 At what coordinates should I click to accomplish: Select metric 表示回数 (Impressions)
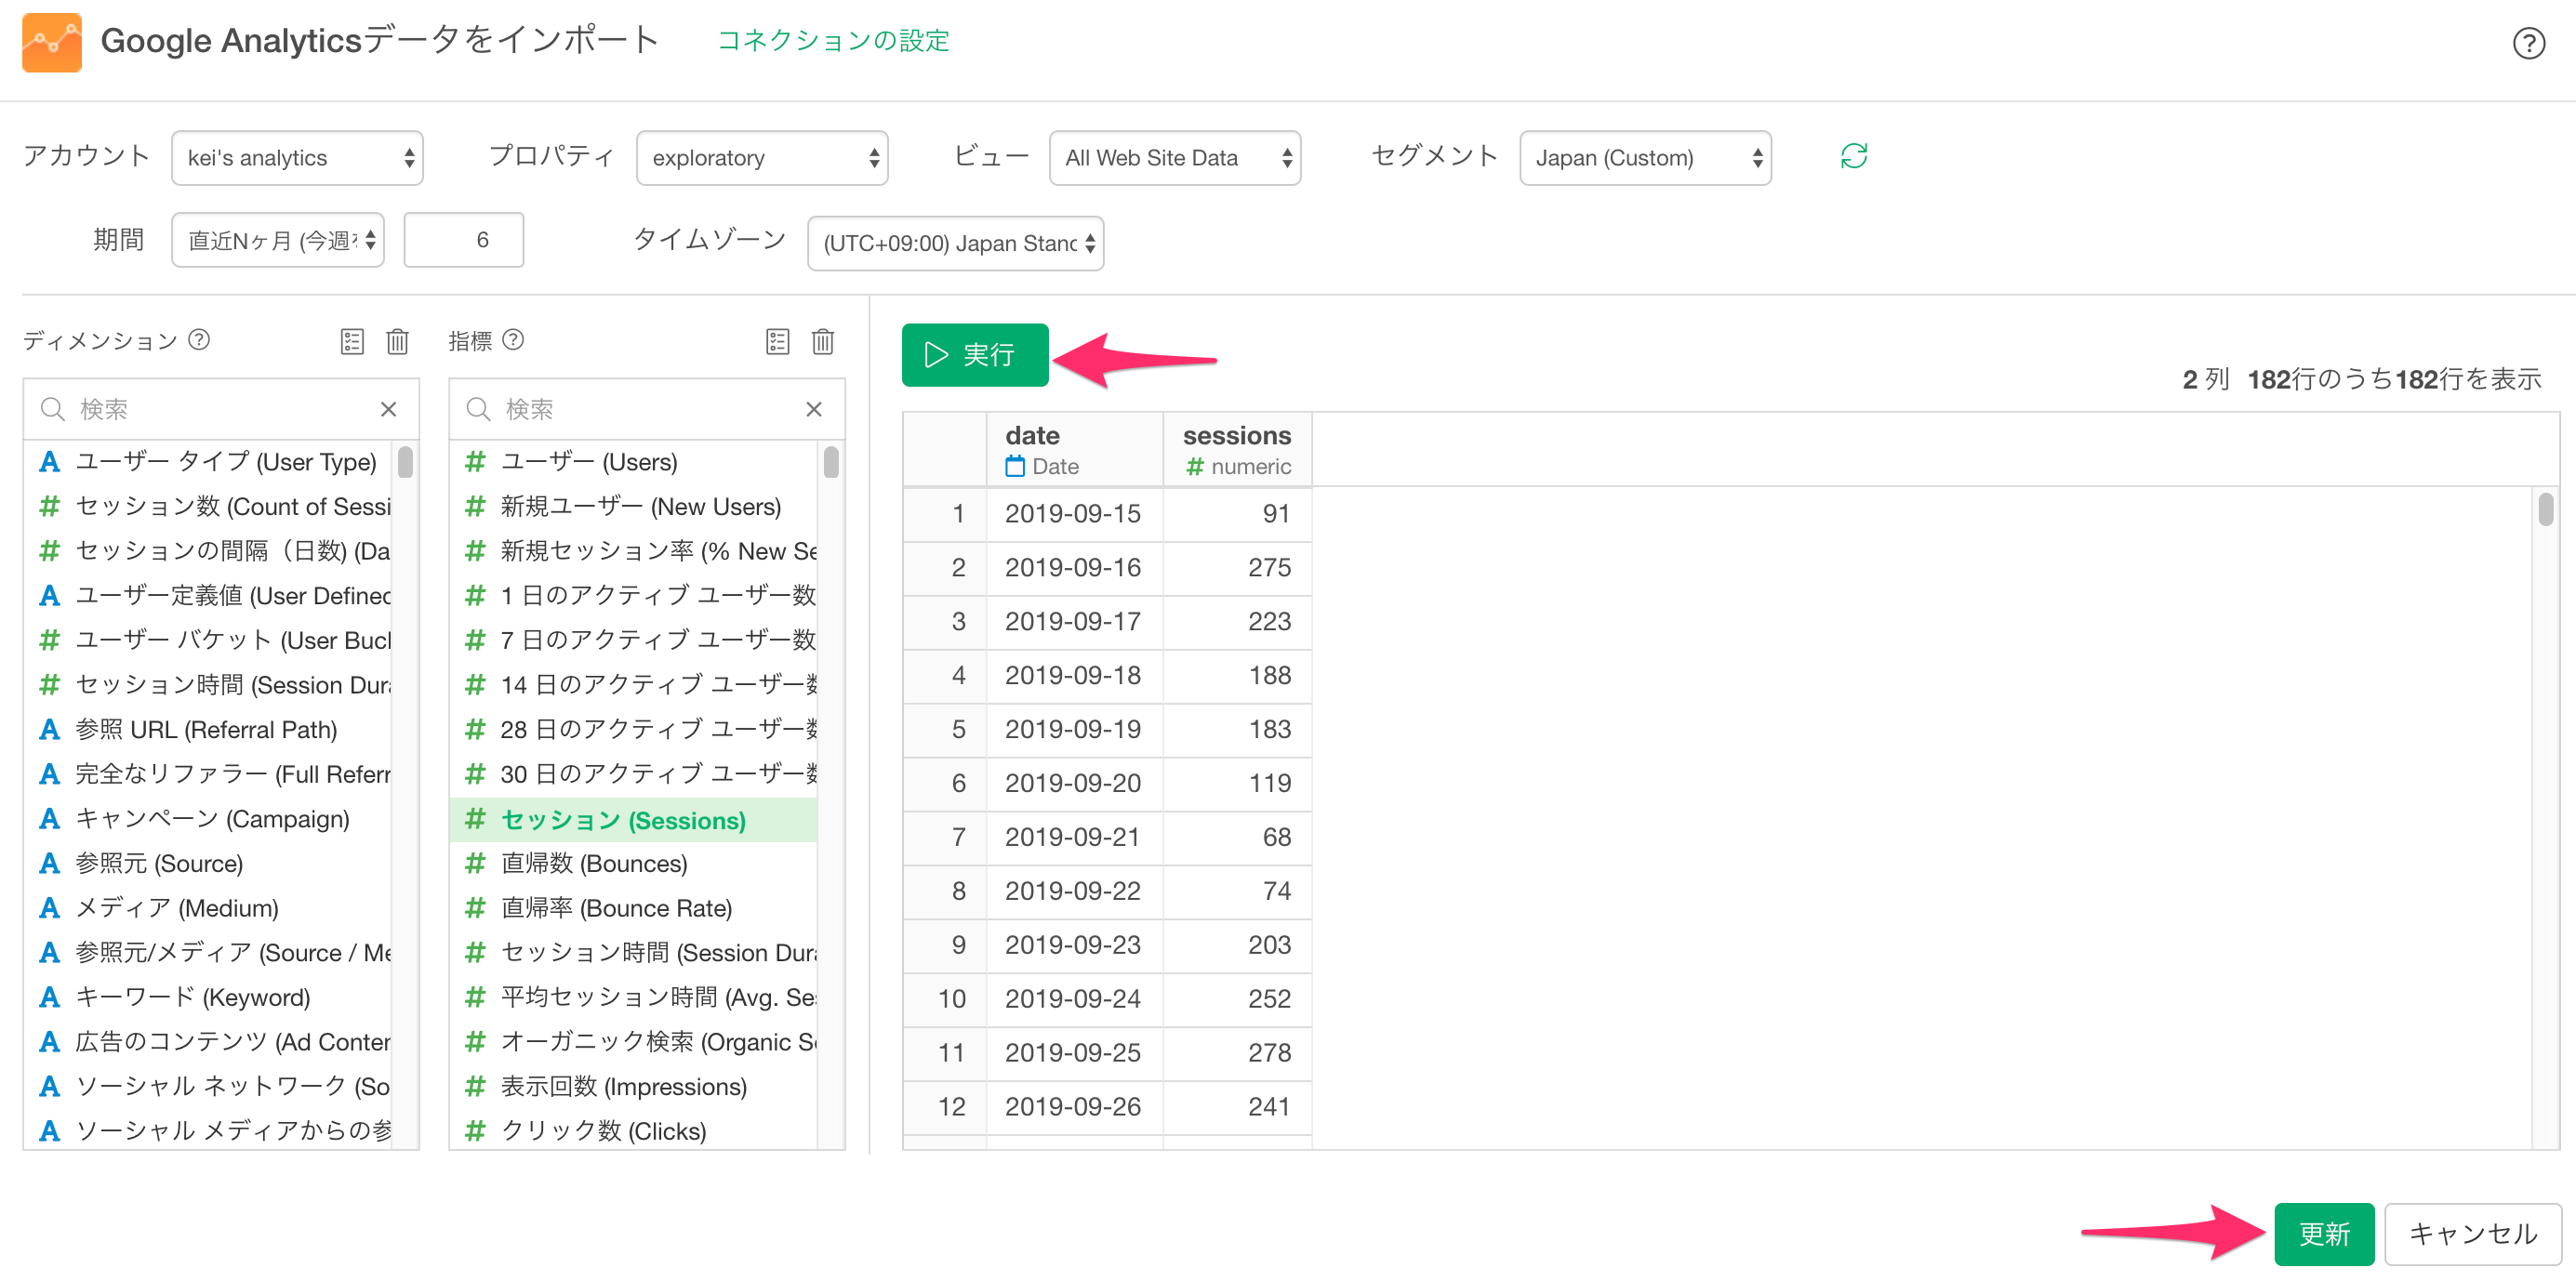[635, 1086]
